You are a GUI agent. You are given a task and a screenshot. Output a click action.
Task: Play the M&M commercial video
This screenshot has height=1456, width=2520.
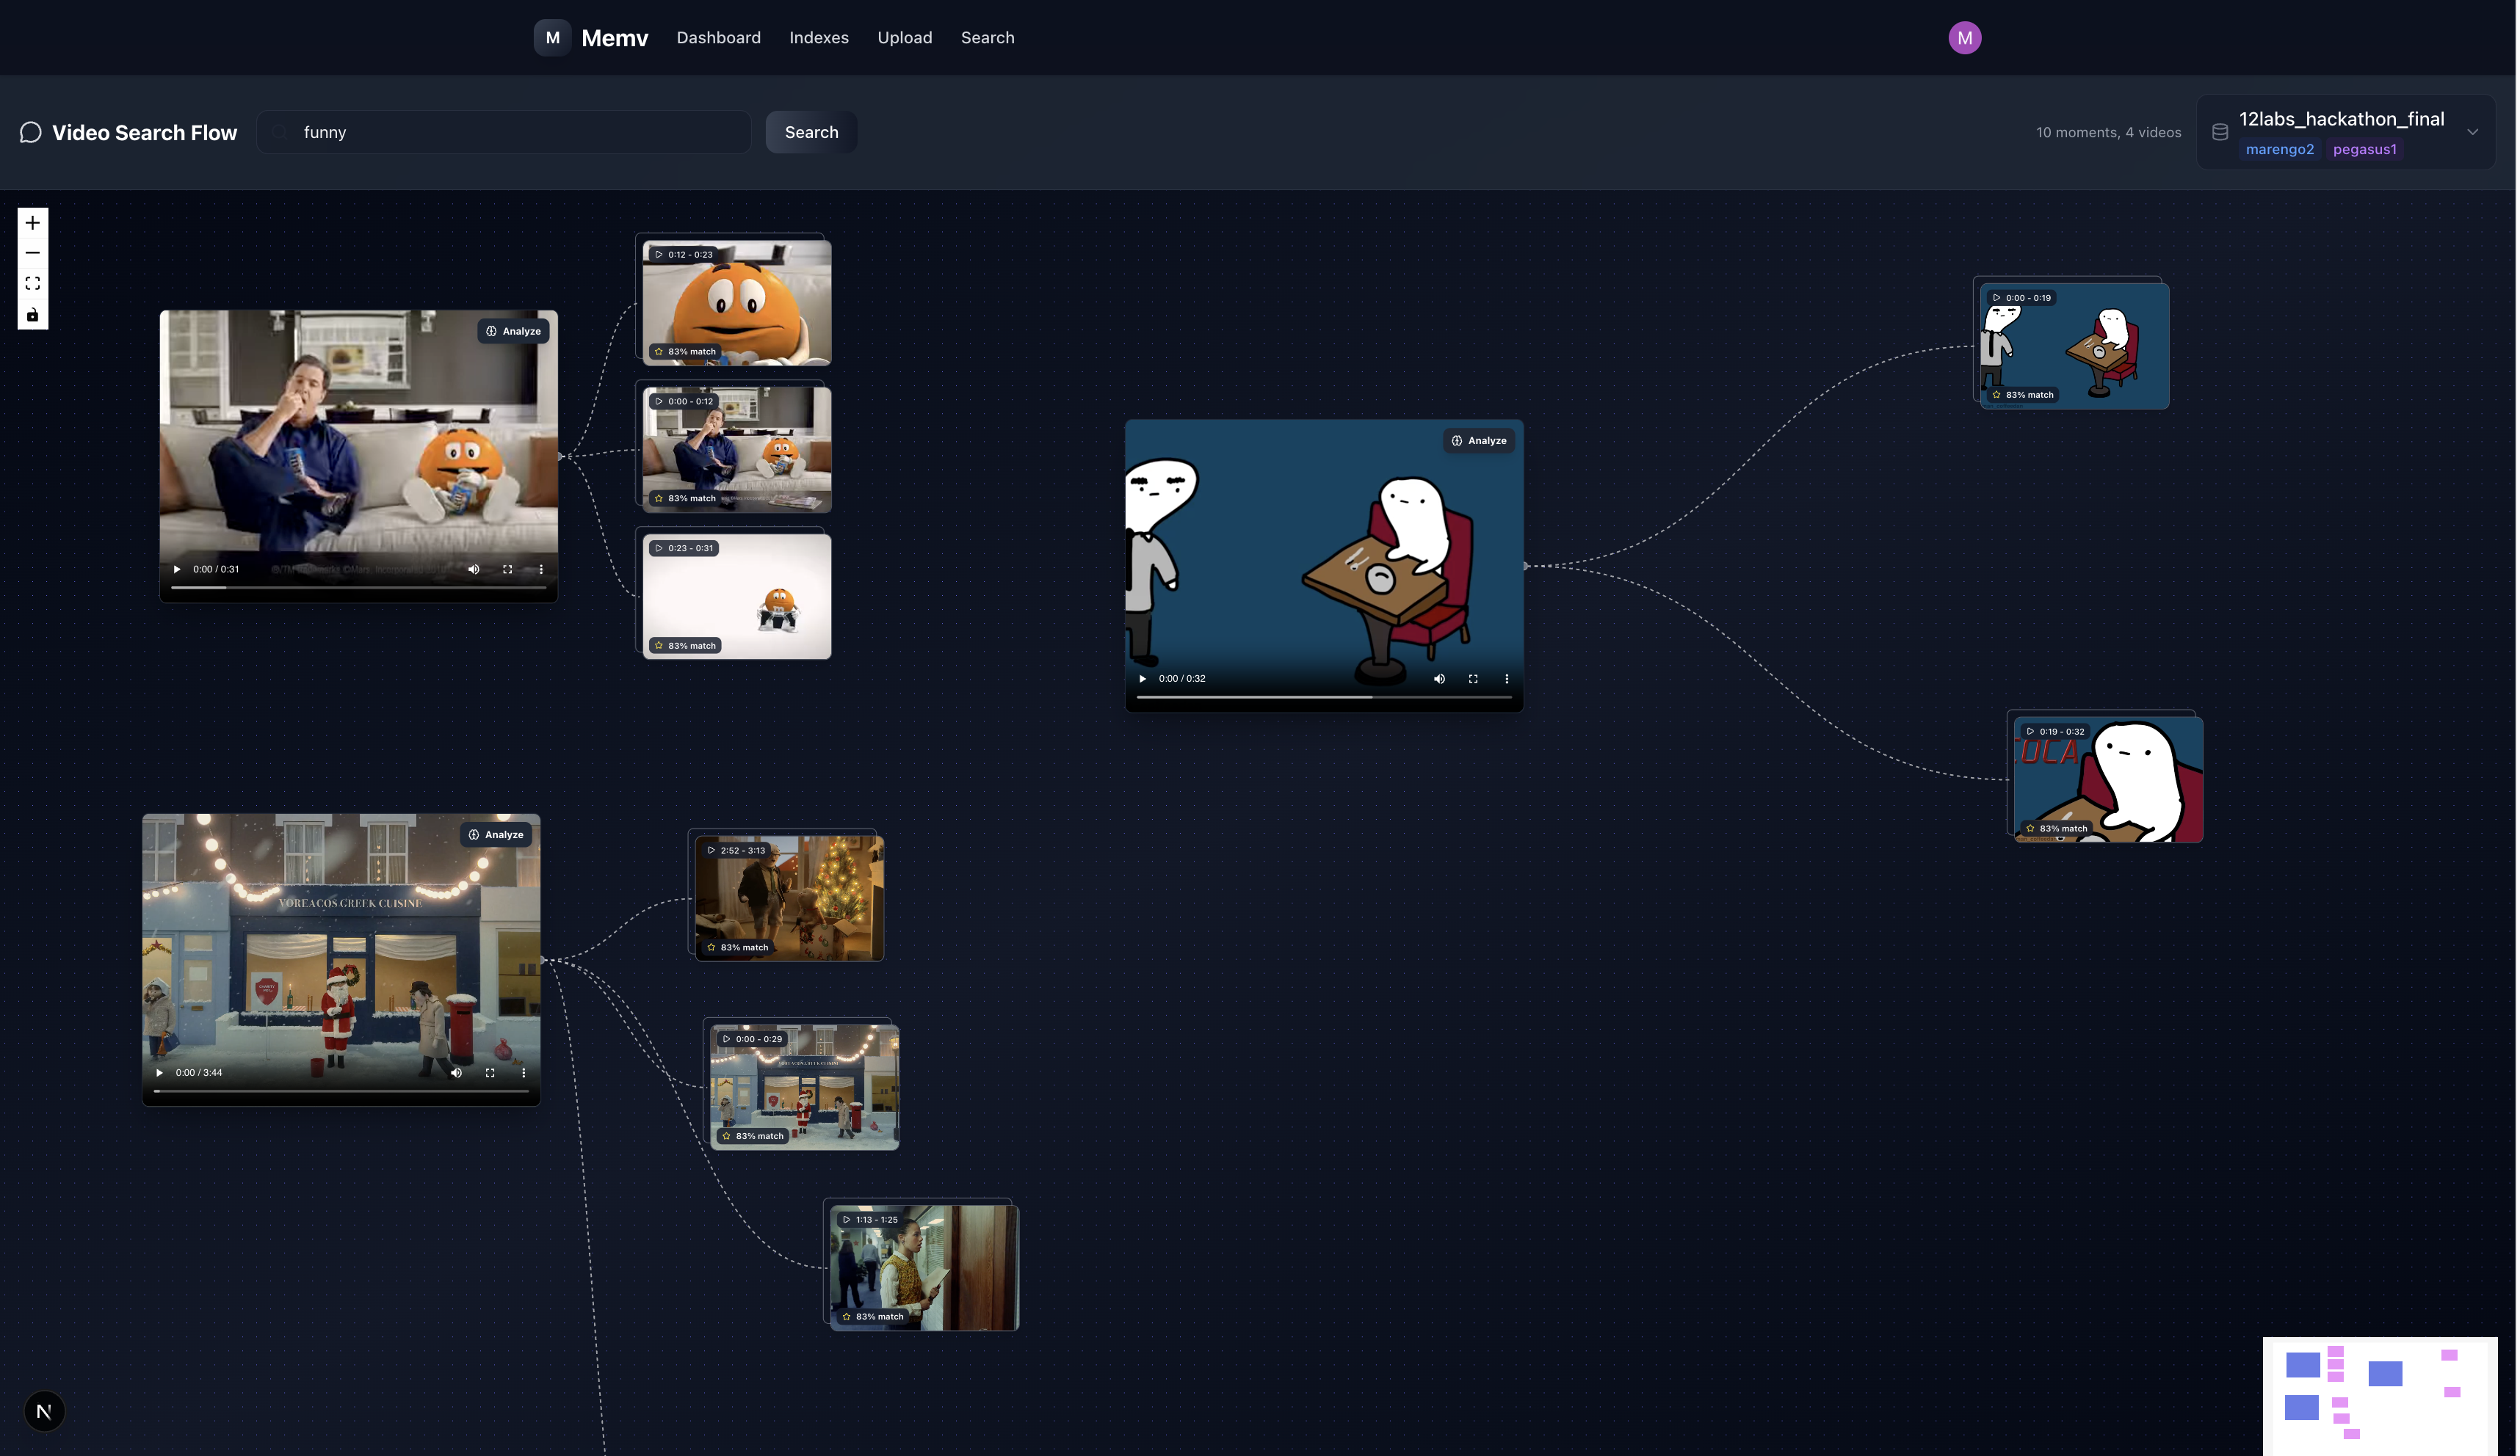click(x=177, y=569)
